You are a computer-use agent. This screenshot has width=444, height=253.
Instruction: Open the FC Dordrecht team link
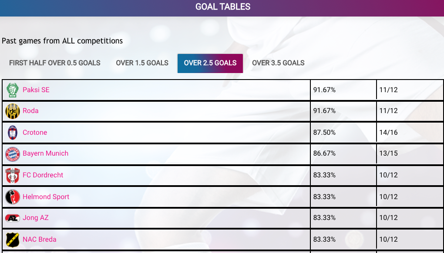[43, 175]
